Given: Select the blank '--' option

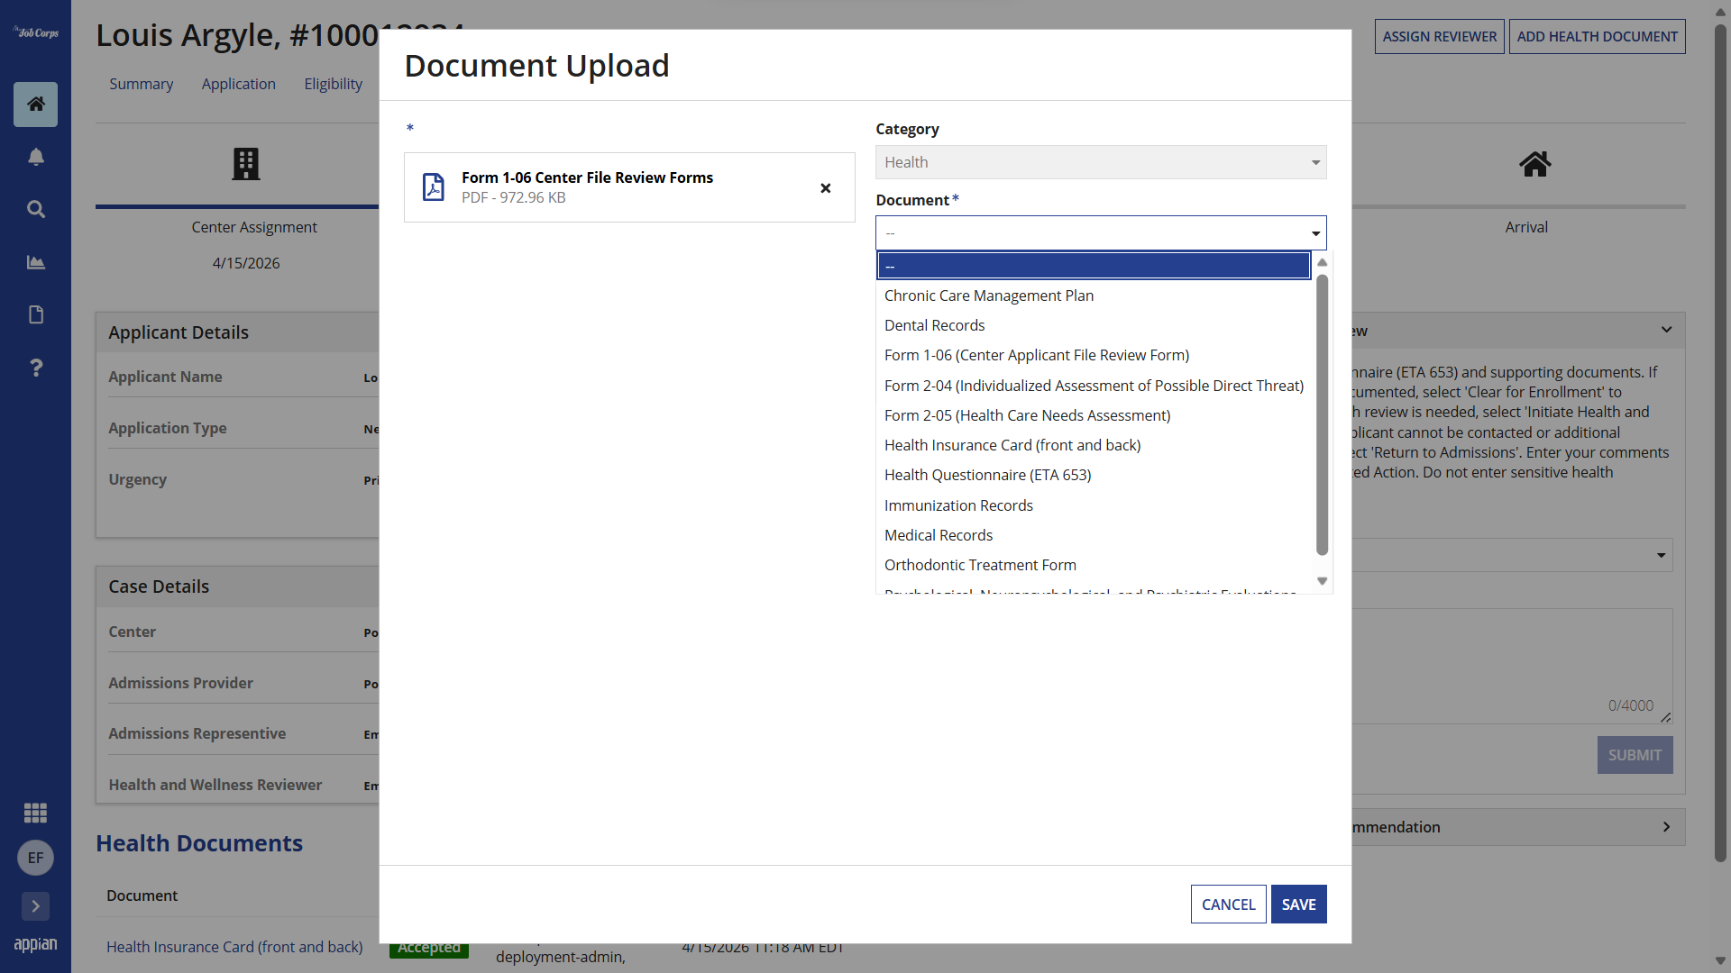Looking at the screenshot, I should (x=1094, y=266).
